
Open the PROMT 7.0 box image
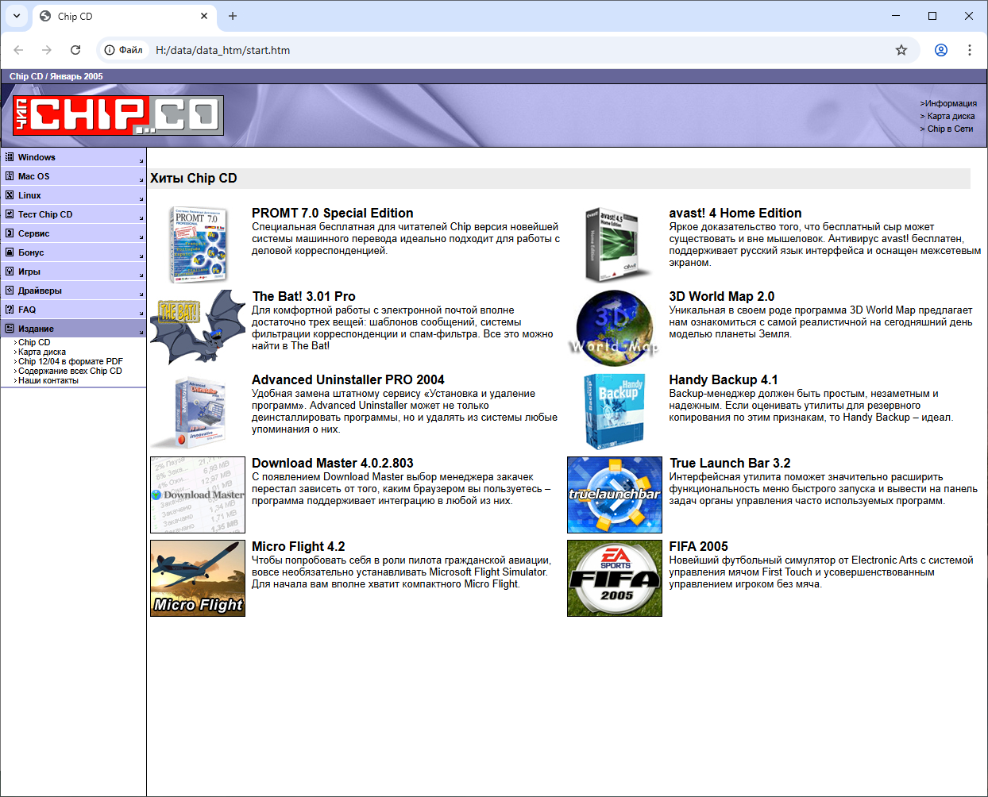pyautogui.click(x=198, y=244)
